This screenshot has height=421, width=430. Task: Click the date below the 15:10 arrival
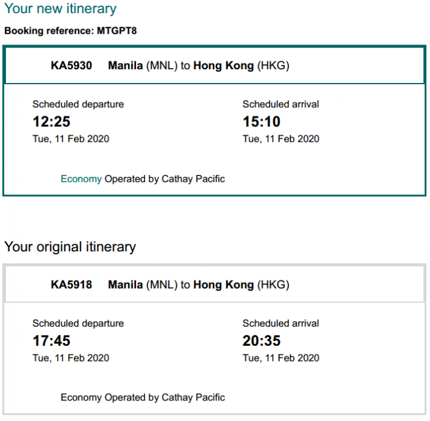[x=281, y=139]
